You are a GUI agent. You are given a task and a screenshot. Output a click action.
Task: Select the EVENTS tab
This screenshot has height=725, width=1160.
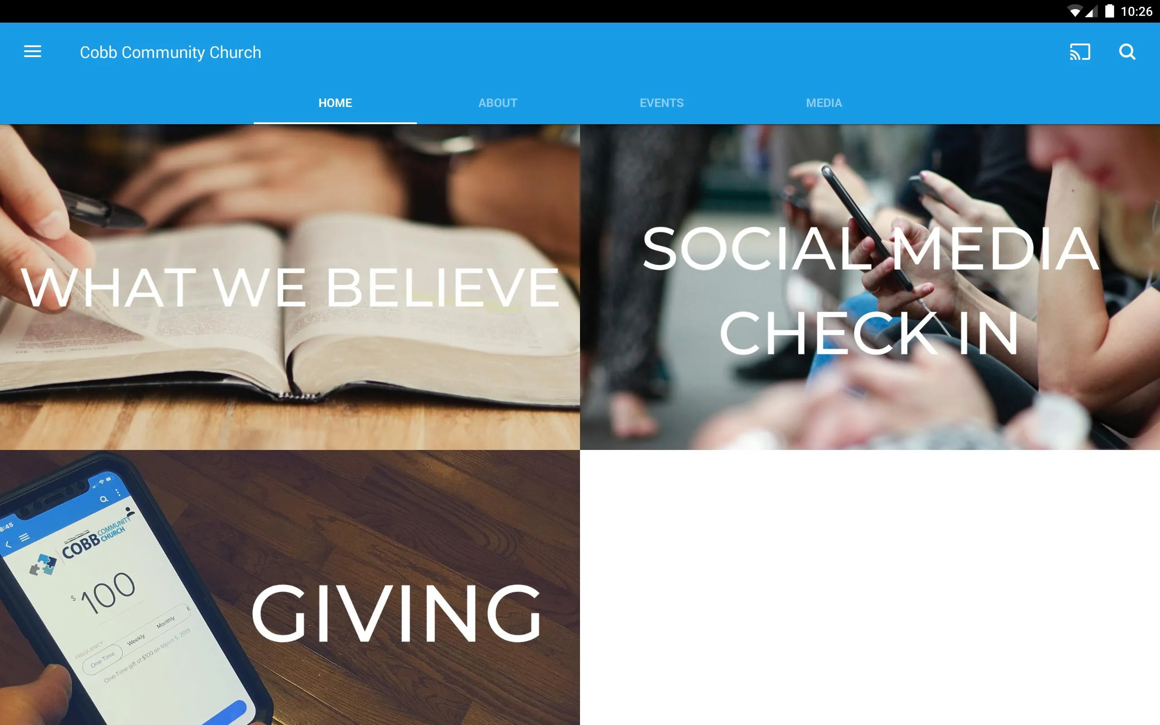662,102
